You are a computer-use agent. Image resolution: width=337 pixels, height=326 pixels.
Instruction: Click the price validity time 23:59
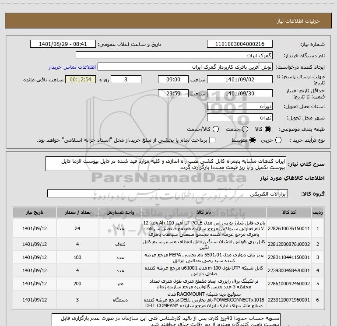click(173, 94)
